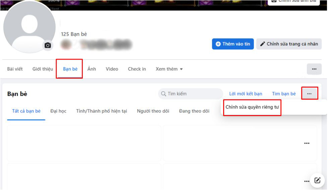328x191 pixels.
Task: Expand the Xem thêm dropdown
Action: pyautogui.click(x=169, y=69)
